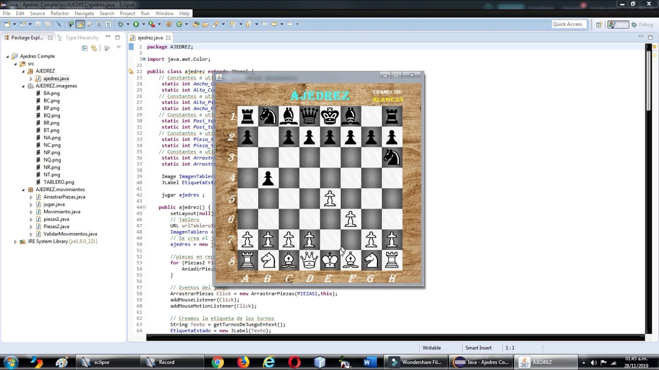Click Chrome icon in the taskbar
The image size is (659, 370).
click(218, 362)
